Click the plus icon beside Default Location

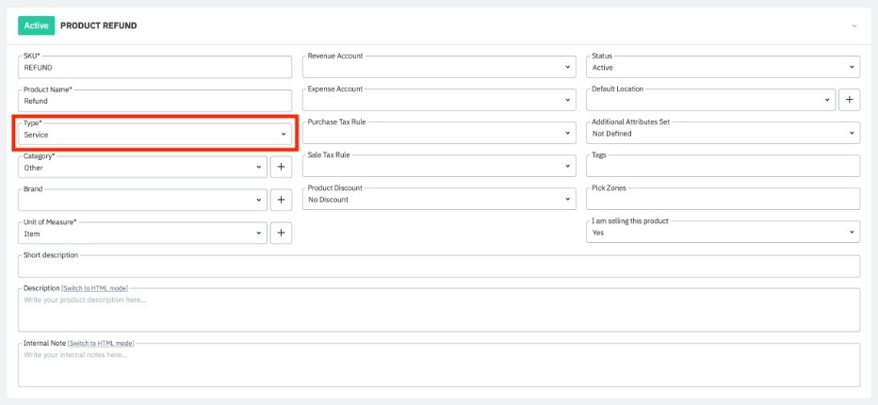tap(849, 99)
